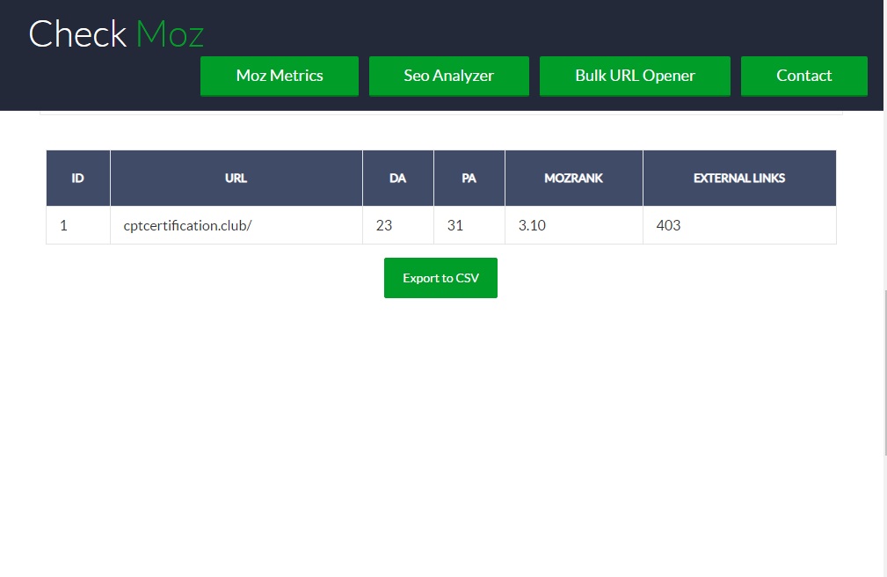Select the ID cell with 1
887x577 pixels.
pos(78,225)
